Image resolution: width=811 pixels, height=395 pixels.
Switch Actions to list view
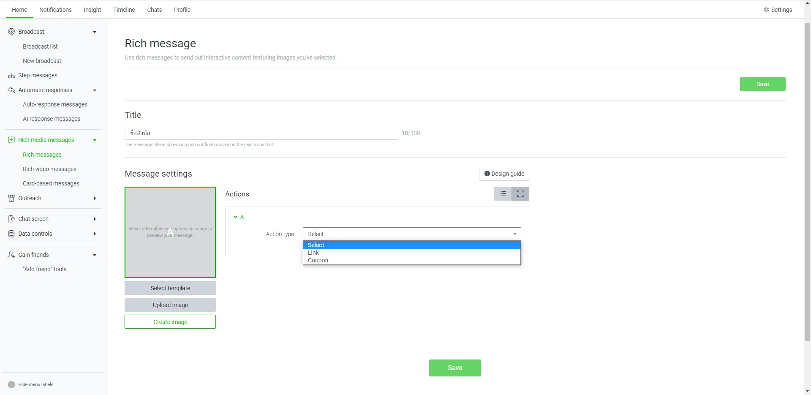(x=503, y=194)
